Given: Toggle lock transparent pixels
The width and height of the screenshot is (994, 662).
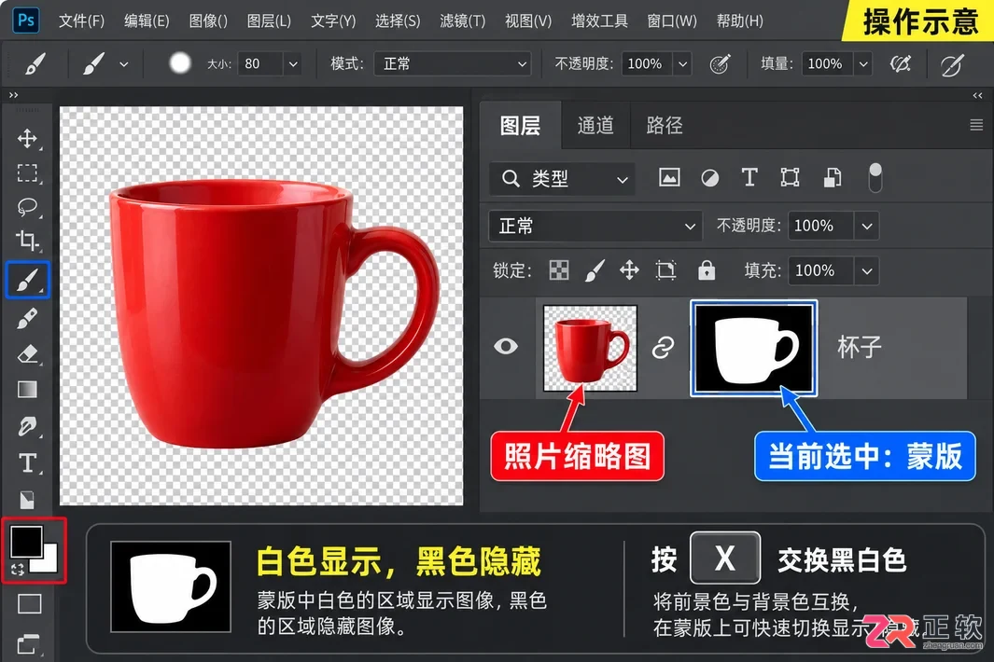Looking at the screenshot, I should coord(558,270).
